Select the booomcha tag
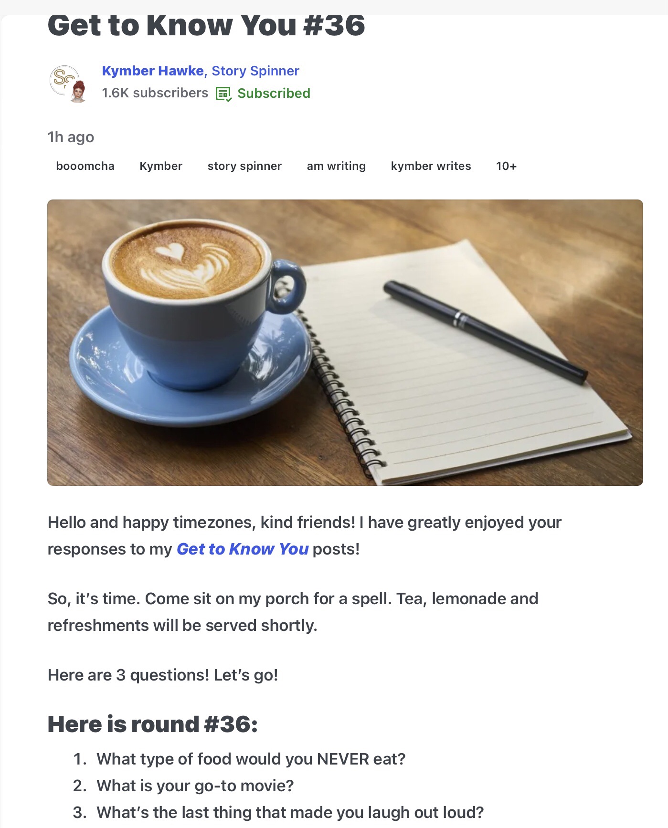The width and height of the screenshot is (668, 828). point(85,166)
